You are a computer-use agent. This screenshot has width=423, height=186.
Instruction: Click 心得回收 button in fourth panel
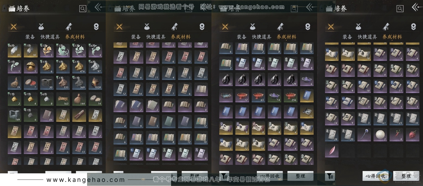[375, 176]
